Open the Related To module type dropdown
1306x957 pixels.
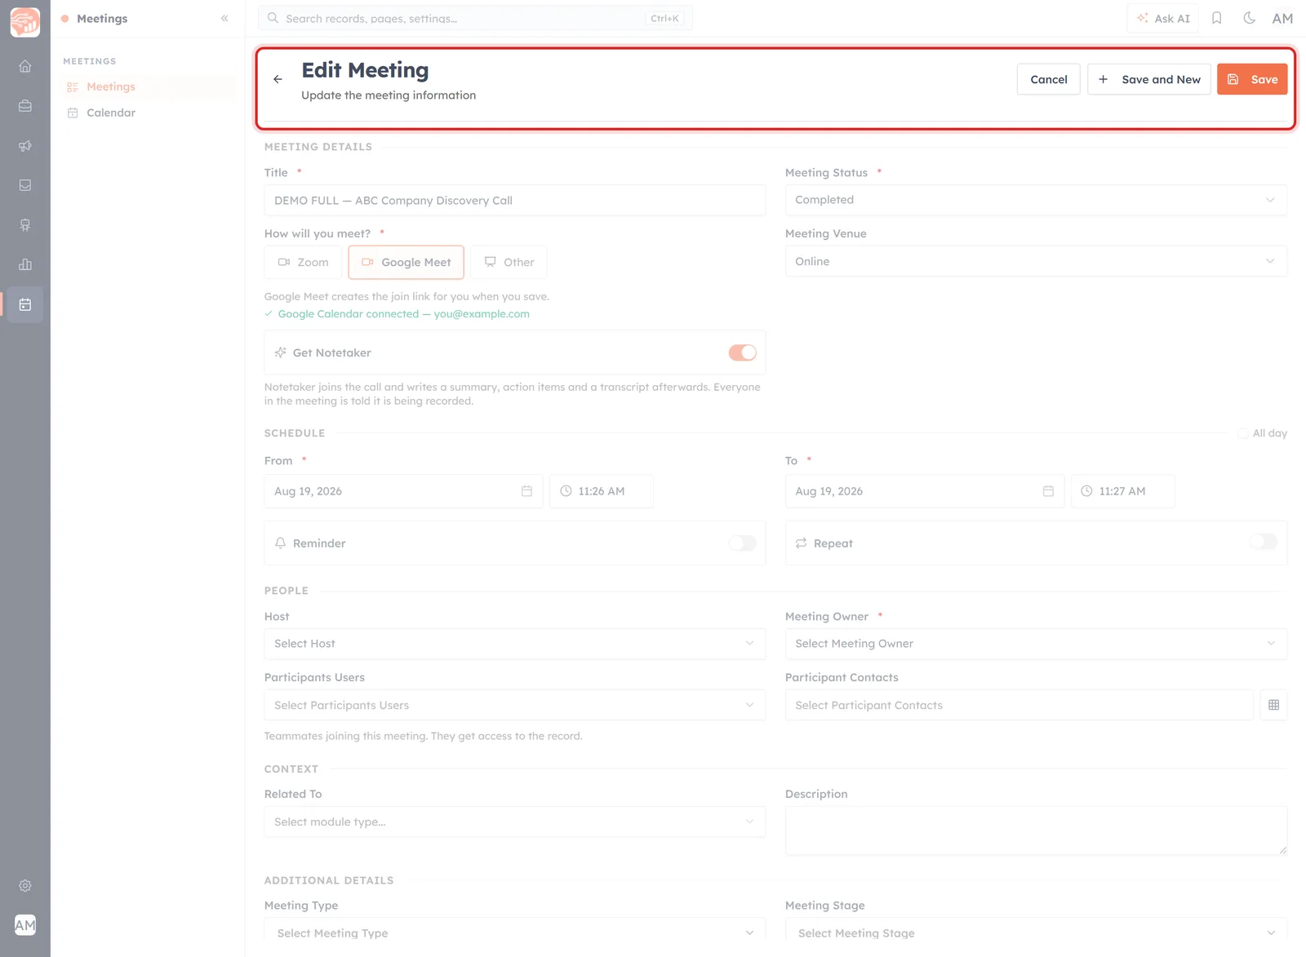coord(514,822)
